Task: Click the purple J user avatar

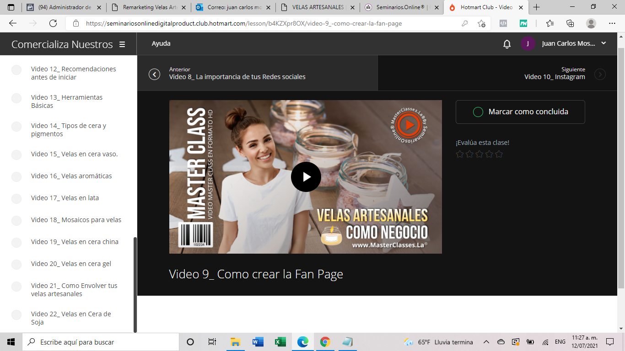Action: pyautogui.click(x=528, y=43)
